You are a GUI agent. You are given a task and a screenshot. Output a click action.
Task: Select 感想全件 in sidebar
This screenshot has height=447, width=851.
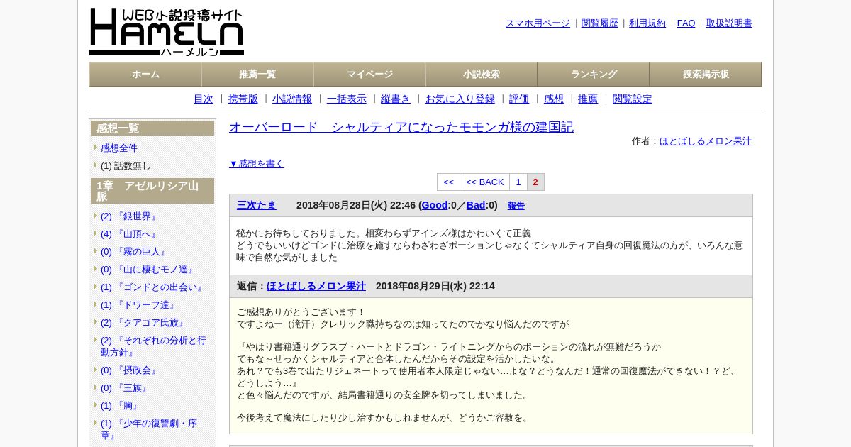coord(119,148)
